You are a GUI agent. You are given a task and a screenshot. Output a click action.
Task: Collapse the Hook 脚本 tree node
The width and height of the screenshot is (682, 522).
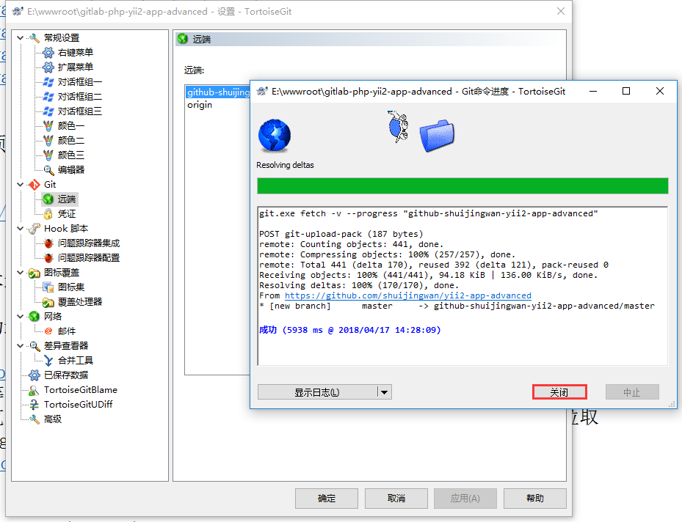tap(20, 229)
